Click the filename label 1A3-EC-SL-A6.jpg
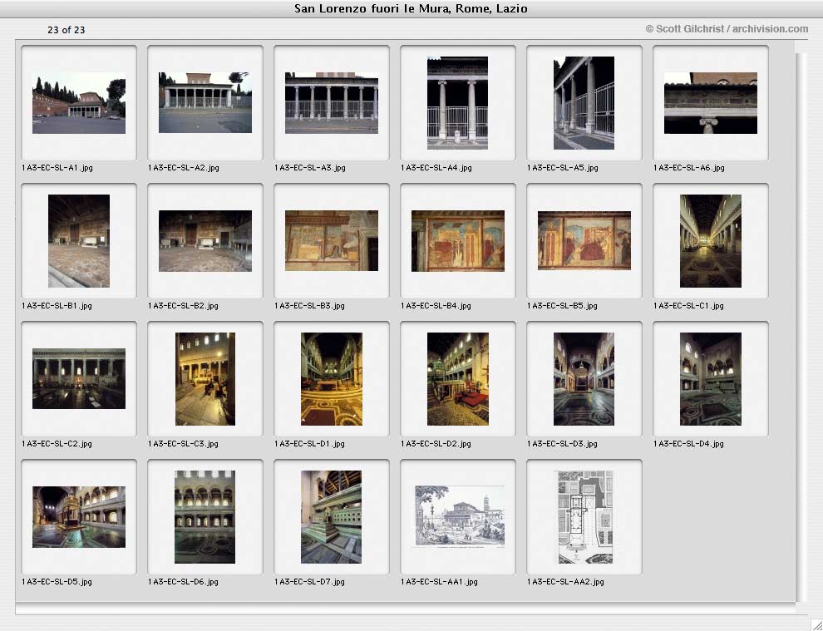The image size is (823, 631). pos(689,168)
